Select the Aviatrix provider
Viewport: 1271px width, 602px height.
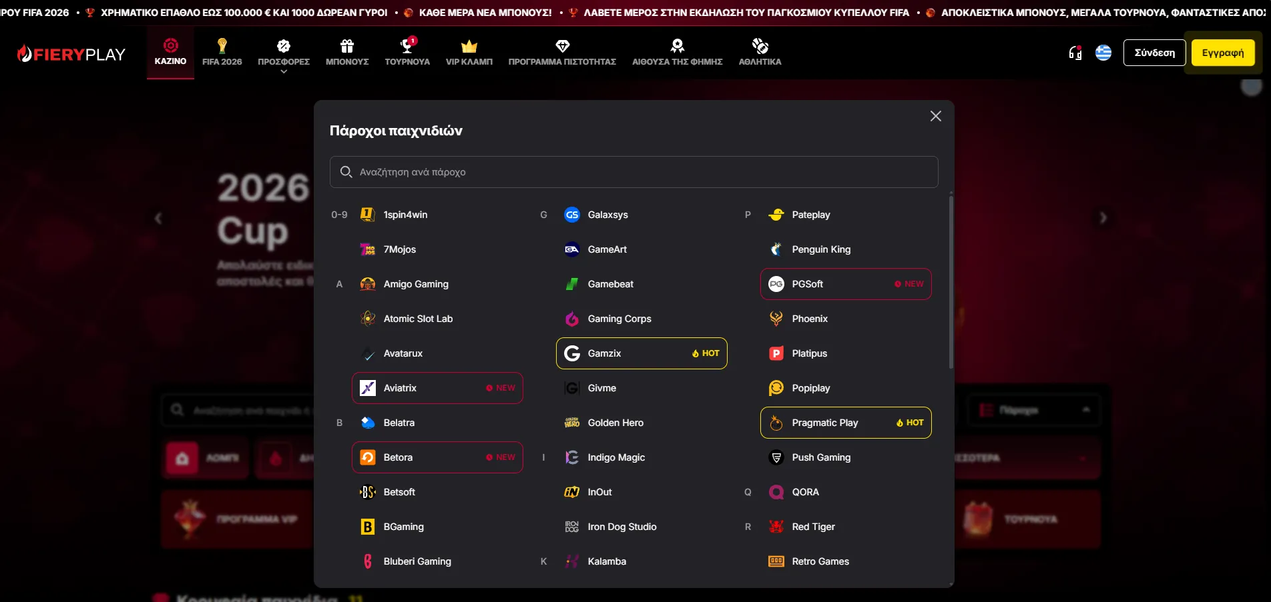[437, 388]
